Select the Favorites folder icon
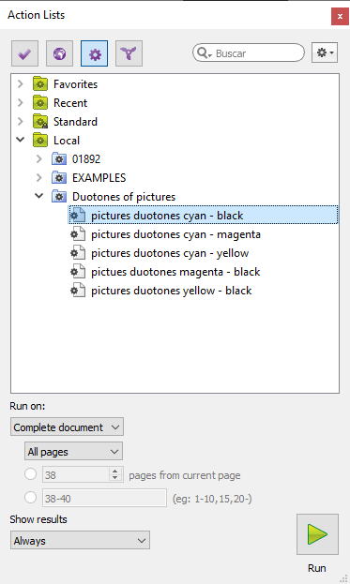Viewport: 350px width, 584px height. click(40, 83)
